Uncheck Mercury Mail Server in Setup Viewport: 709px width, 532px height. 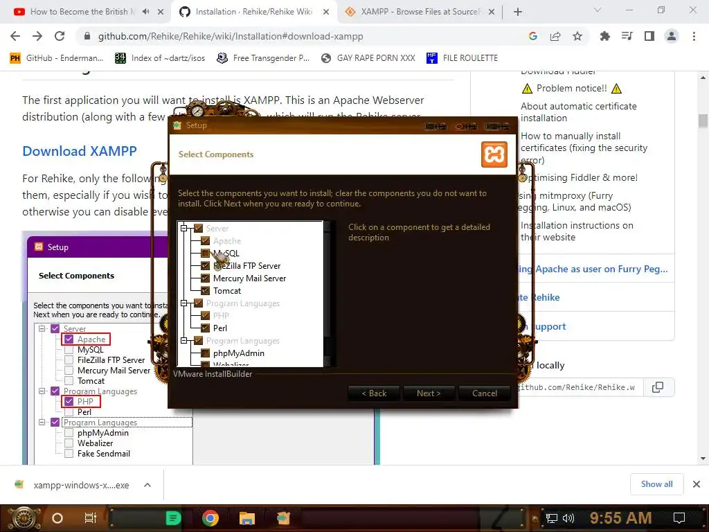pyautogui.click(x=205, y=278)
